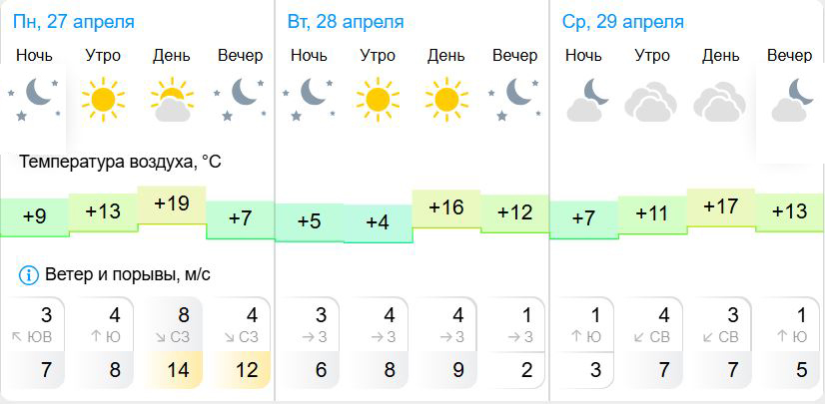This screenshot has width=825, height=404.
Task: Click Tuesday morning +4 temperature bar
Action: coord(378,222)
